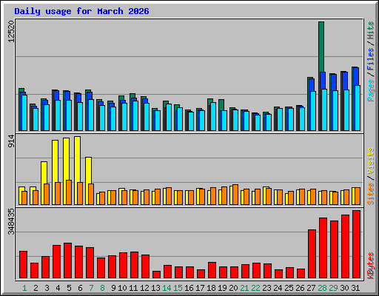
Task: Click the 348435 KBytes axis value
Action: pyautogui.click(x=11, y=221)
